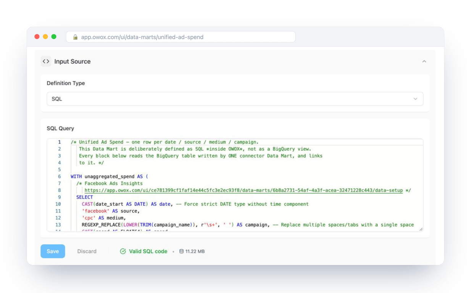471x293 pixels.
Task: Click the Save button
Action: [x=53, y=251]
